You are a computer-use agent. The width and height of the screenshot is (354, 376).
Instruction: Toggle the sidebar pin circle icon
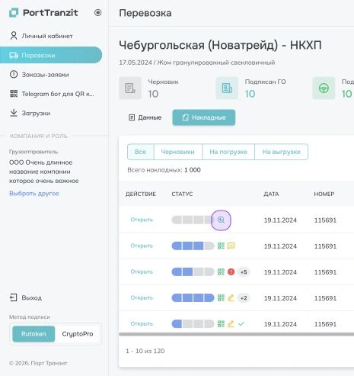coord(97,12)
